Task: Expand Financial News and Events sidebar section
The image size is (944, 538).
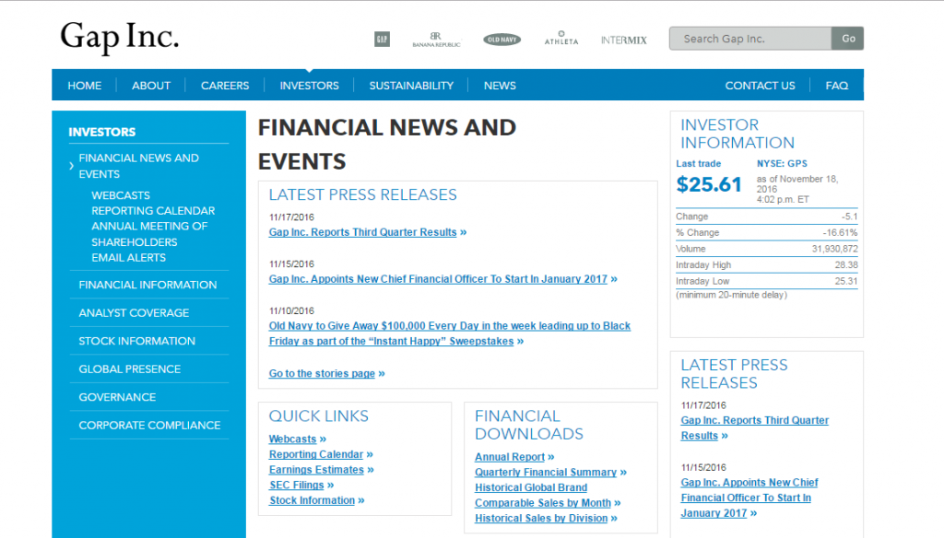Action: (138, 166)
